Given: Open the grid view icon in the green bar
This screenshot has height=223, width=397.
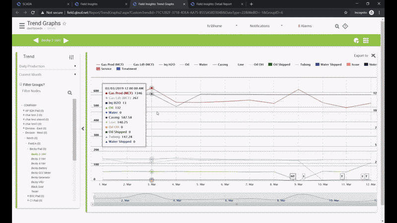Looking at the screenshot, I should 366,41.
